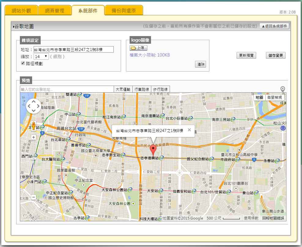Image resolution: width=302 pixels, height=247 pixels.
Task: Click the 更新預覽 button
Action: pos(246,56)
